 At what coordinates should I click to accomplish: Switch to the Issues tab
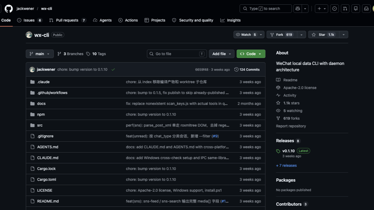30,20
